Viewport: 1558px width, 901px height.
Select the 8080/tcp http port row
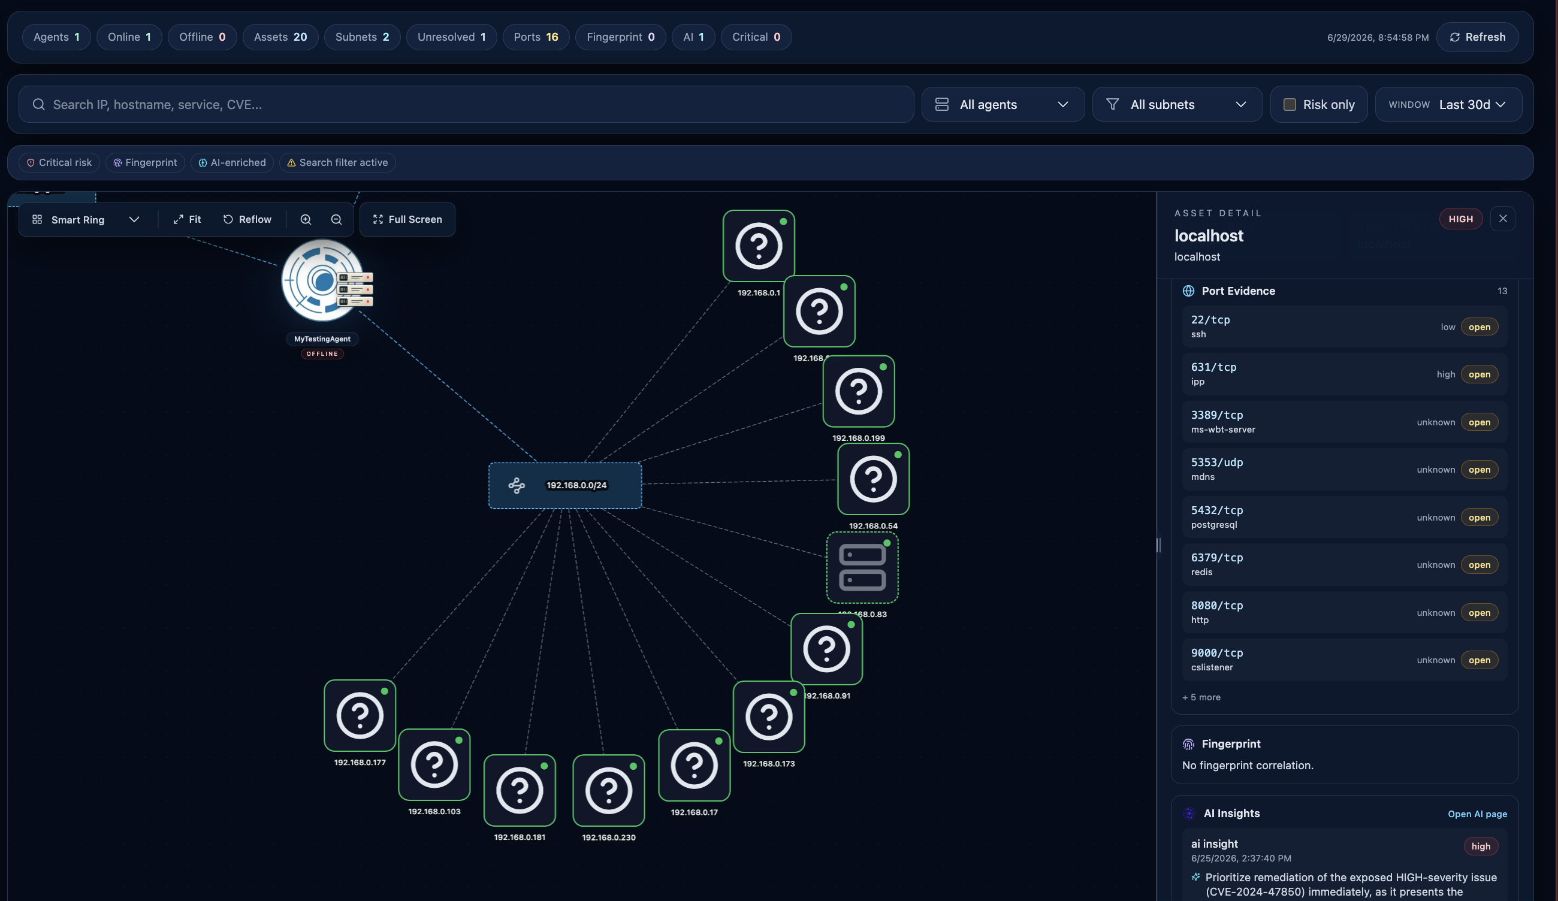click(x=1344, y=612)
